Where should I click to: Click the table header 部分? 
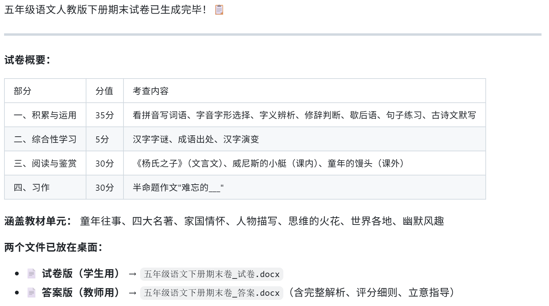(x=45, y=91)
